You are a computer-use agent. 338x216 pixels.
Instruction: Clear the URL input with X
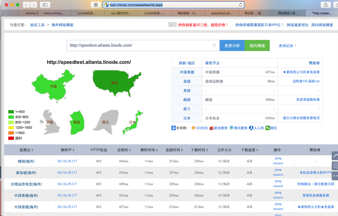[x=214, y=45]
